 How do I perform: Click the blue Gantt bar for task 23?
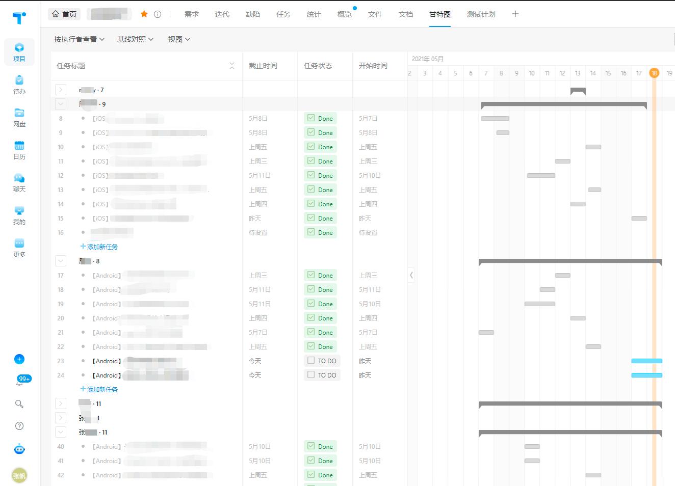pos(646,361)
